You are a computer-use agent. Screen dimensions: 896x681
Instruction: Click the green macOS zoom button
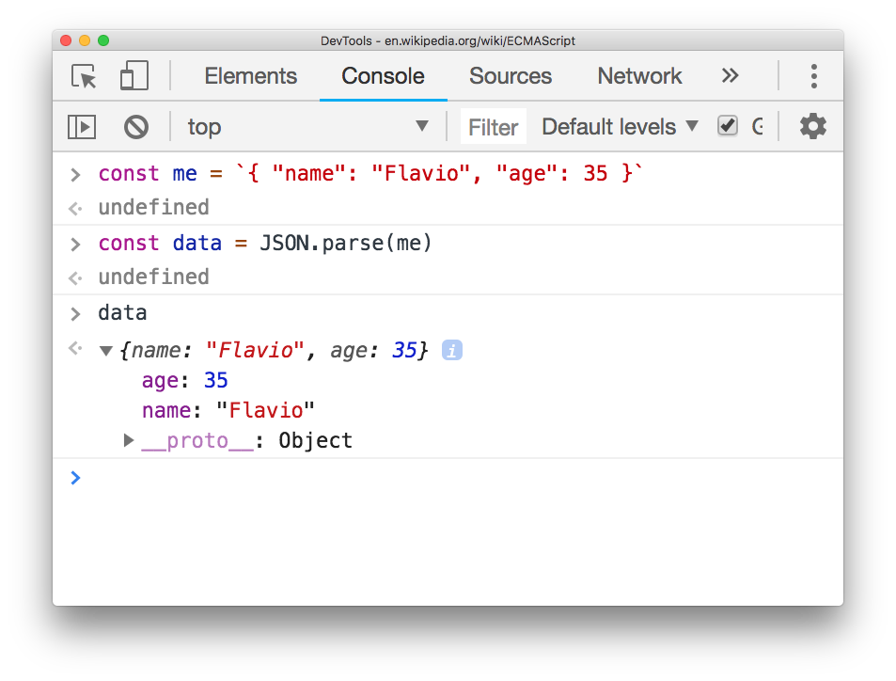103,40
